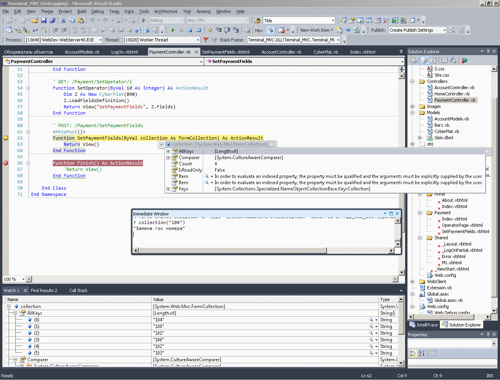Open the Call Stack tab
This screenshot has height=380, width=500.
(x=78, y=290)
